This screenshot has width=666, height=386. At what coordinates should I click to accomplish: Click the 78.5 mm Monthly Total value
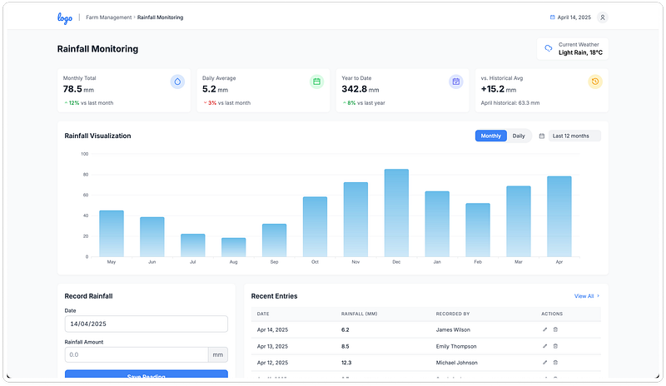78,89
